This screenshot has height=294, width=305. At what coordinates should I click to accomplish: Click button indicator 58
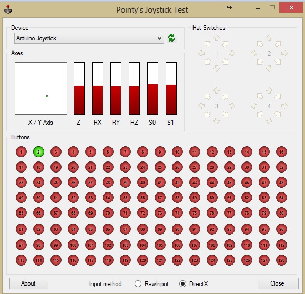[177, 198]
